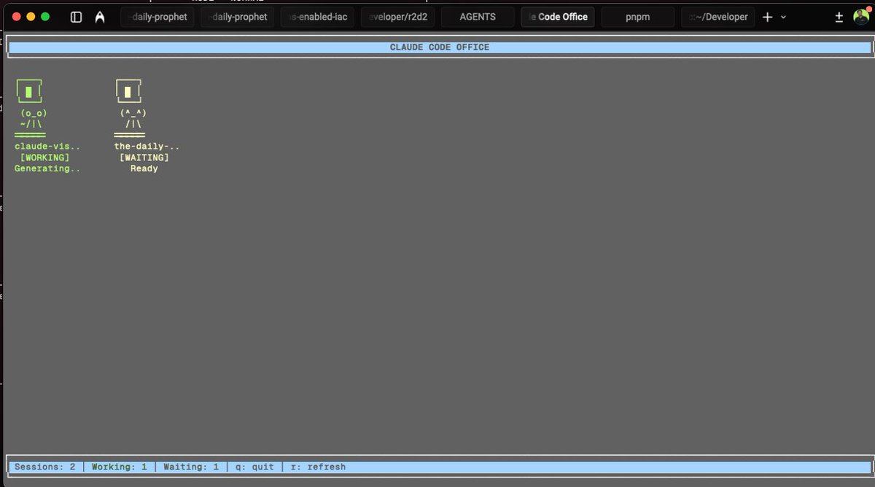Click the (o_o) working agent face
875x487 pixels.
pos(34,113)
